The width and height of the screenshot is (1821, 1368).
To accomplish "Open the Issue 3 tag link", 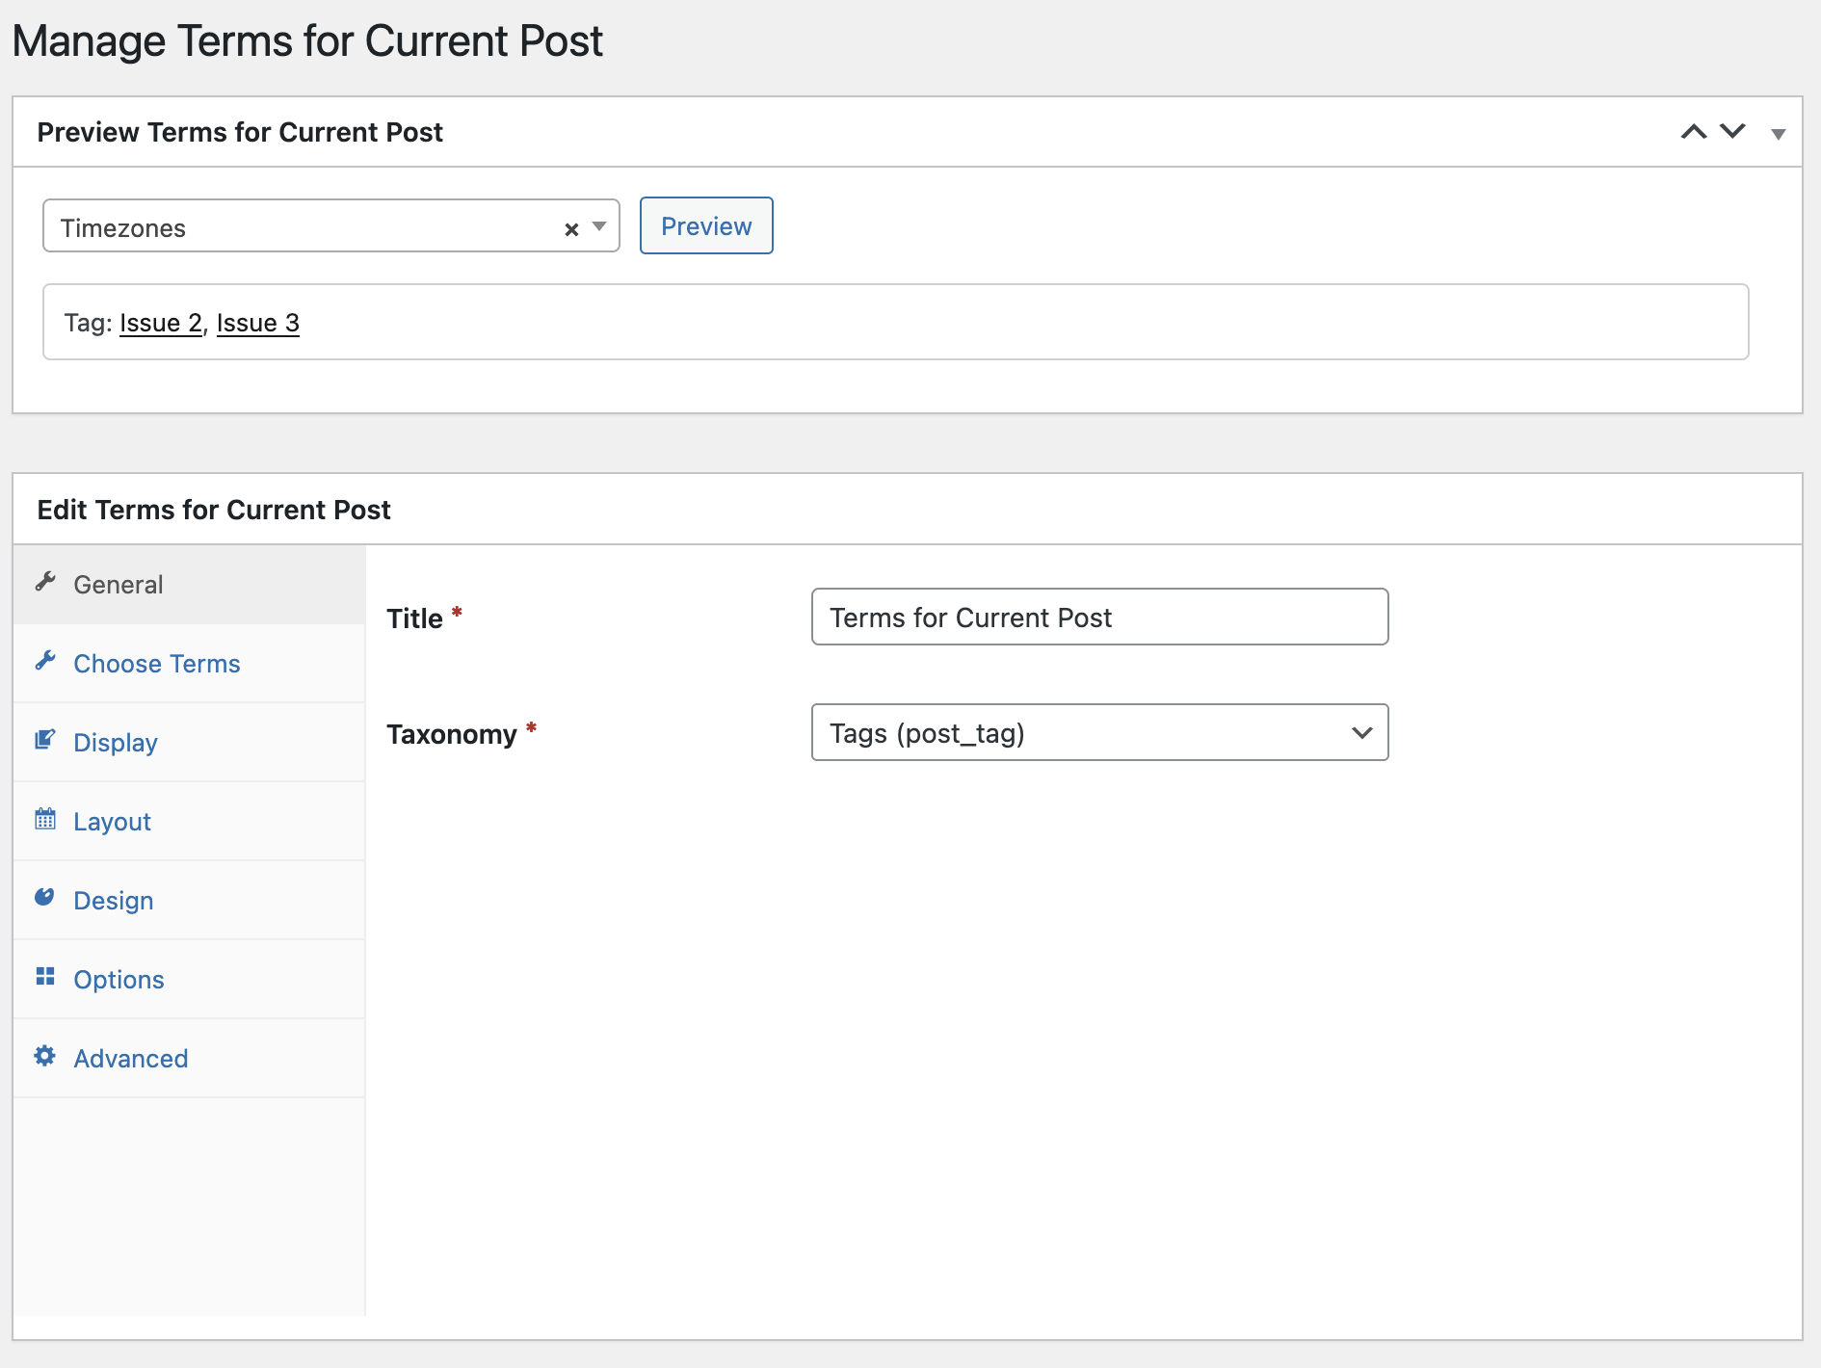I will (x=257, y=324).
